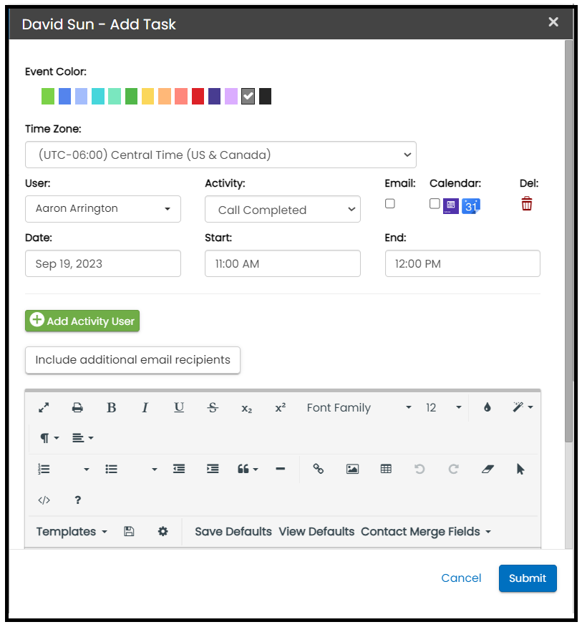Click the Date input field

[103, 263]
